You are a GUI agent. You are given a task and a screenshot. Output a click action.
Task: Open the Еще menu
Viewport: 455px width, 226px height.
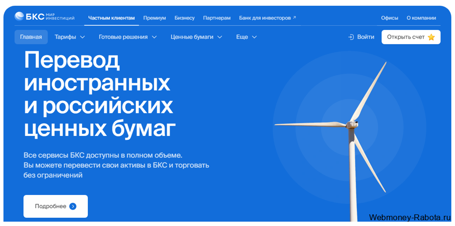coord(246,37)
